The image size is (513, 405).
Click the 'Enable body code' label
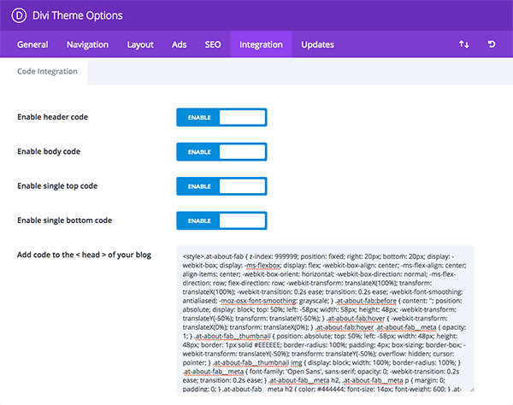[x=49, y=151]
